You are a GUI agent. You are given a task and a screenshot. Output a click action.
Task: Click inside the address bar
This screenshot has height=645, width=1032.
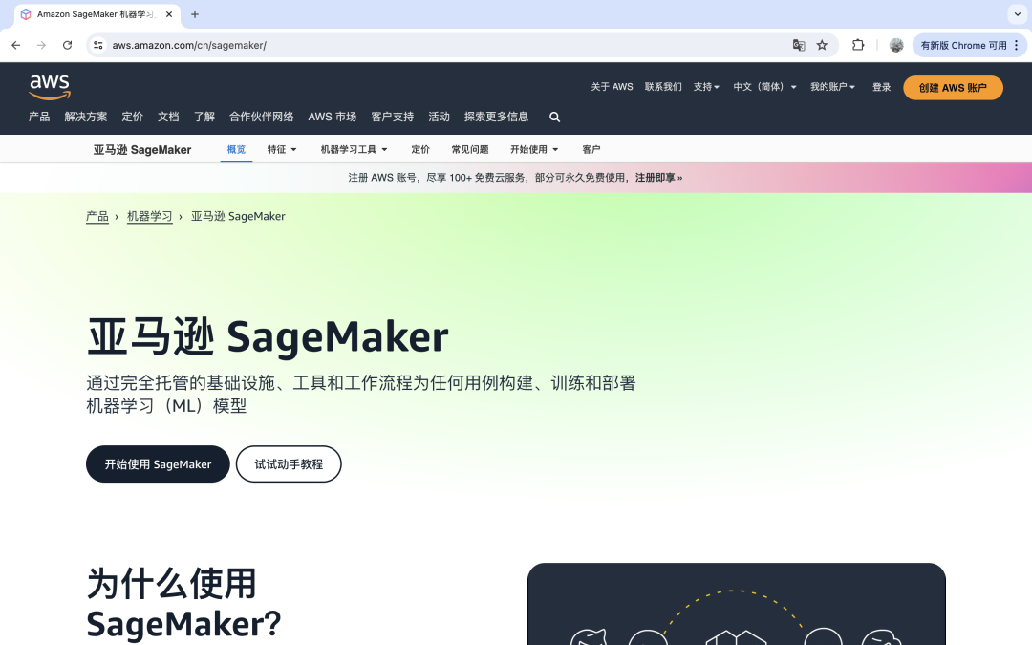(x=382, y=45)
